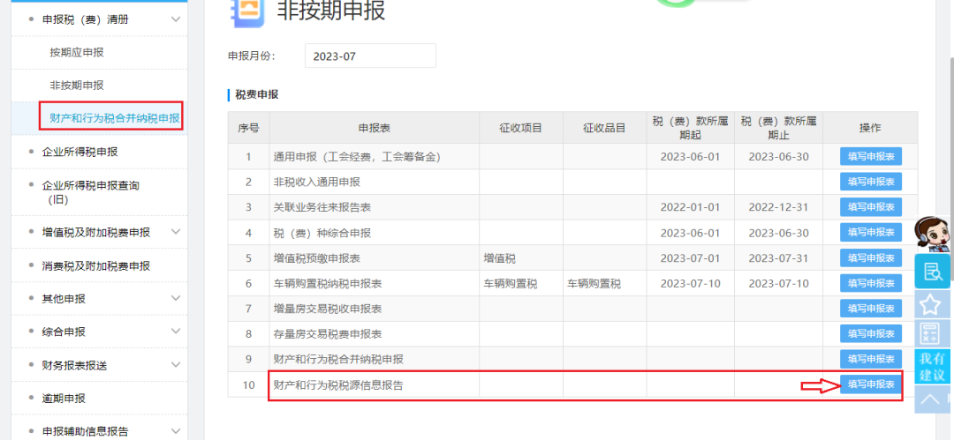Click 填写申报表 for 财产和行为税合并纳税申报 row

tap(871, 359)
